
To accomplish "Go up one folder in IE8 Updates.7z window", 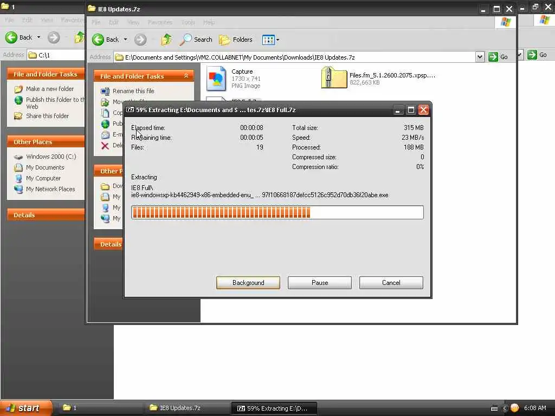I will (167, 40).
